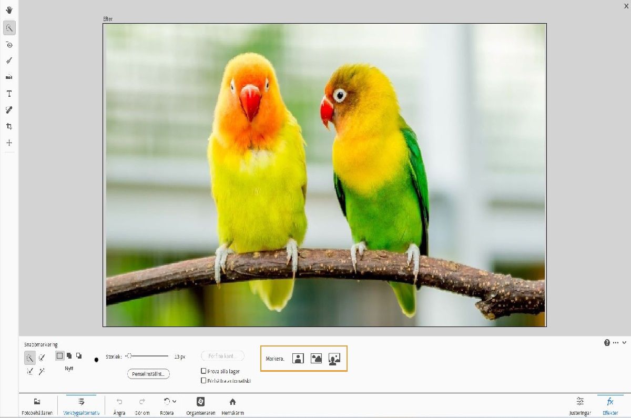This screenshot has height=418, width=631.
Task: Rotate the photo with Rotera
Action: 167,406
